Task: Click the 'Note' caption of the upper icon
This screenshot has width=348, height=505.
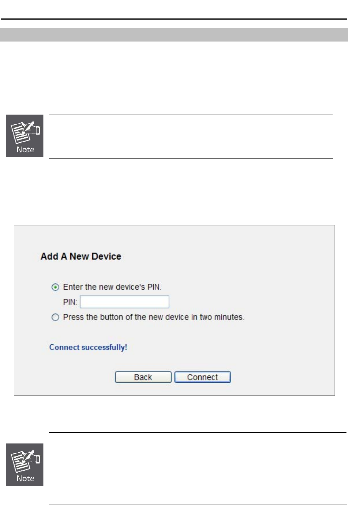Action: pyautogui.click(x=25, y=149)
